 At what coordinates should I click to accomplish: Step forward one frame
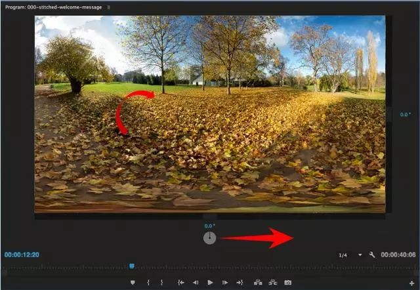click(225, 283)
